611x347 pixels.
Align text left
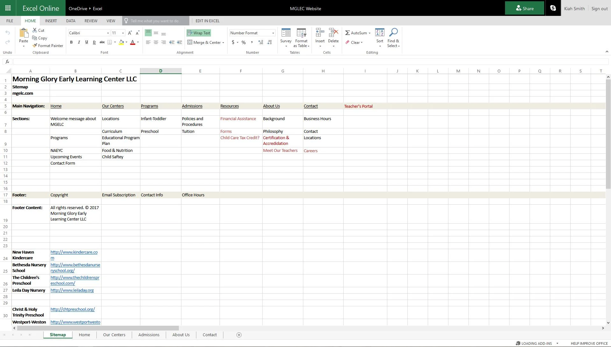coord(148,42)
